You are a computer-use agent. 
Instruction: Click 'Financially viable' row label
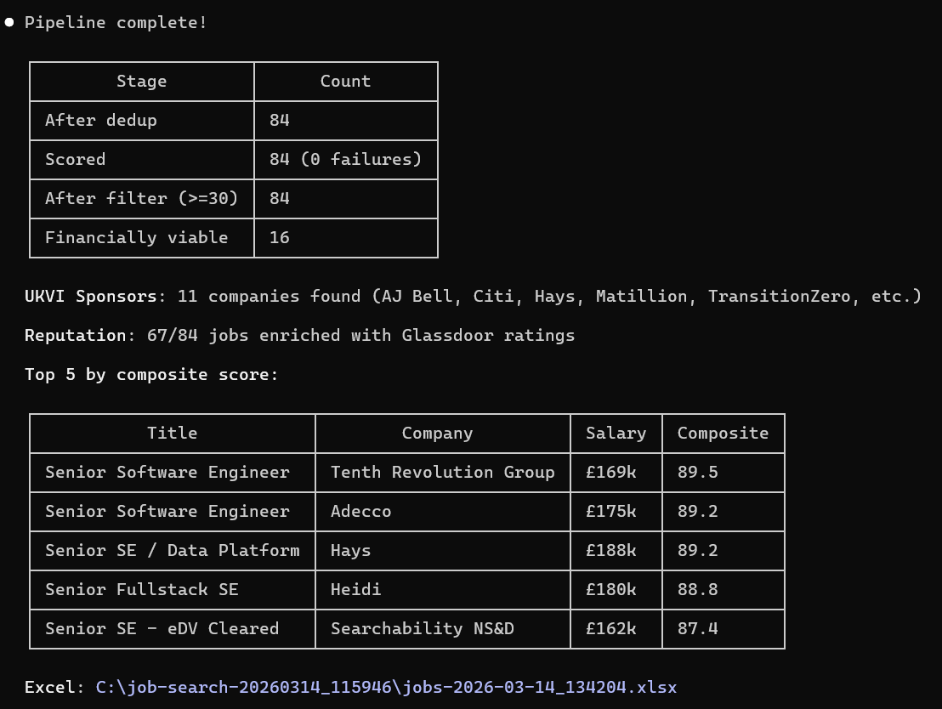(136, 237)
